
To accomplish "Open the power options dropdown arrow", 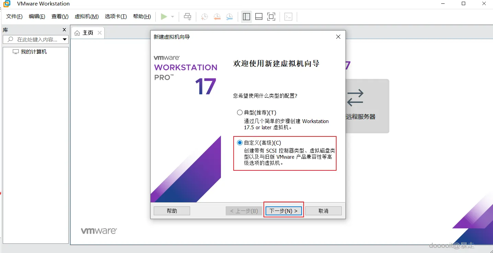I will coord(172,16).
